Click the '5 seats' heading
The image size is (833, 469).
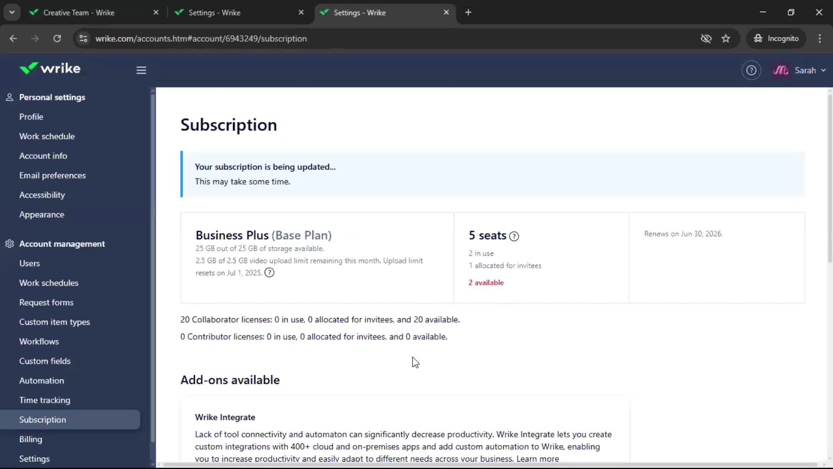[487, 235]
